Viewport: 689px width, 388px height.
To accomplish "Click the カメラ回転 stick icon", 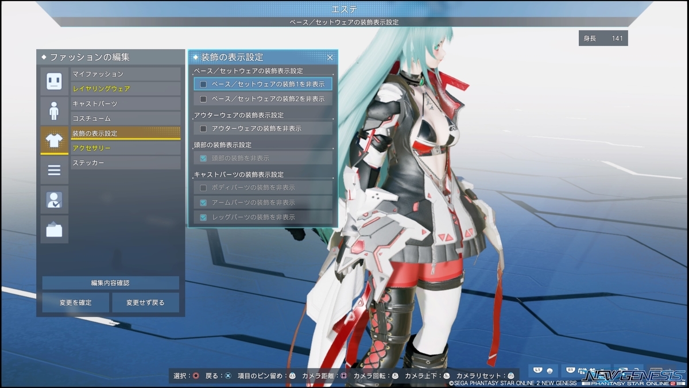I will pos(395,376).
